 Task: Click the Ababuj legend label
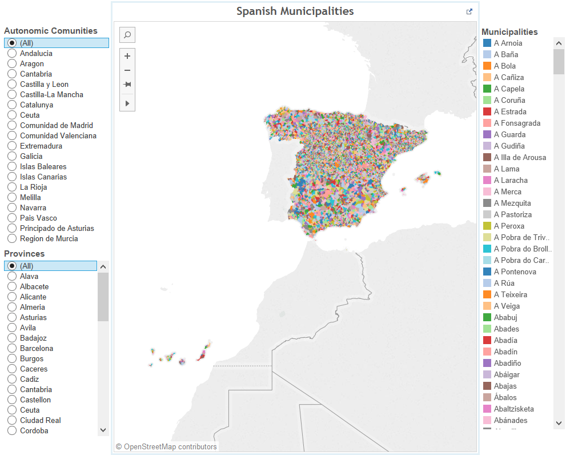pyautogui.click(x=505, y=317)
